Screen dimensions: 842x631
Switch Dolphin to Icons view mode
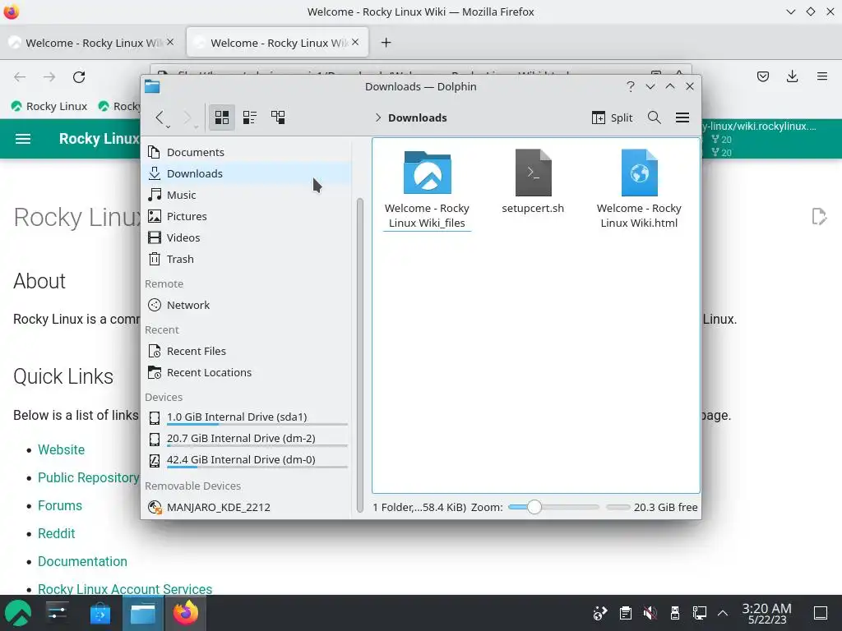(x=222, y=117)
